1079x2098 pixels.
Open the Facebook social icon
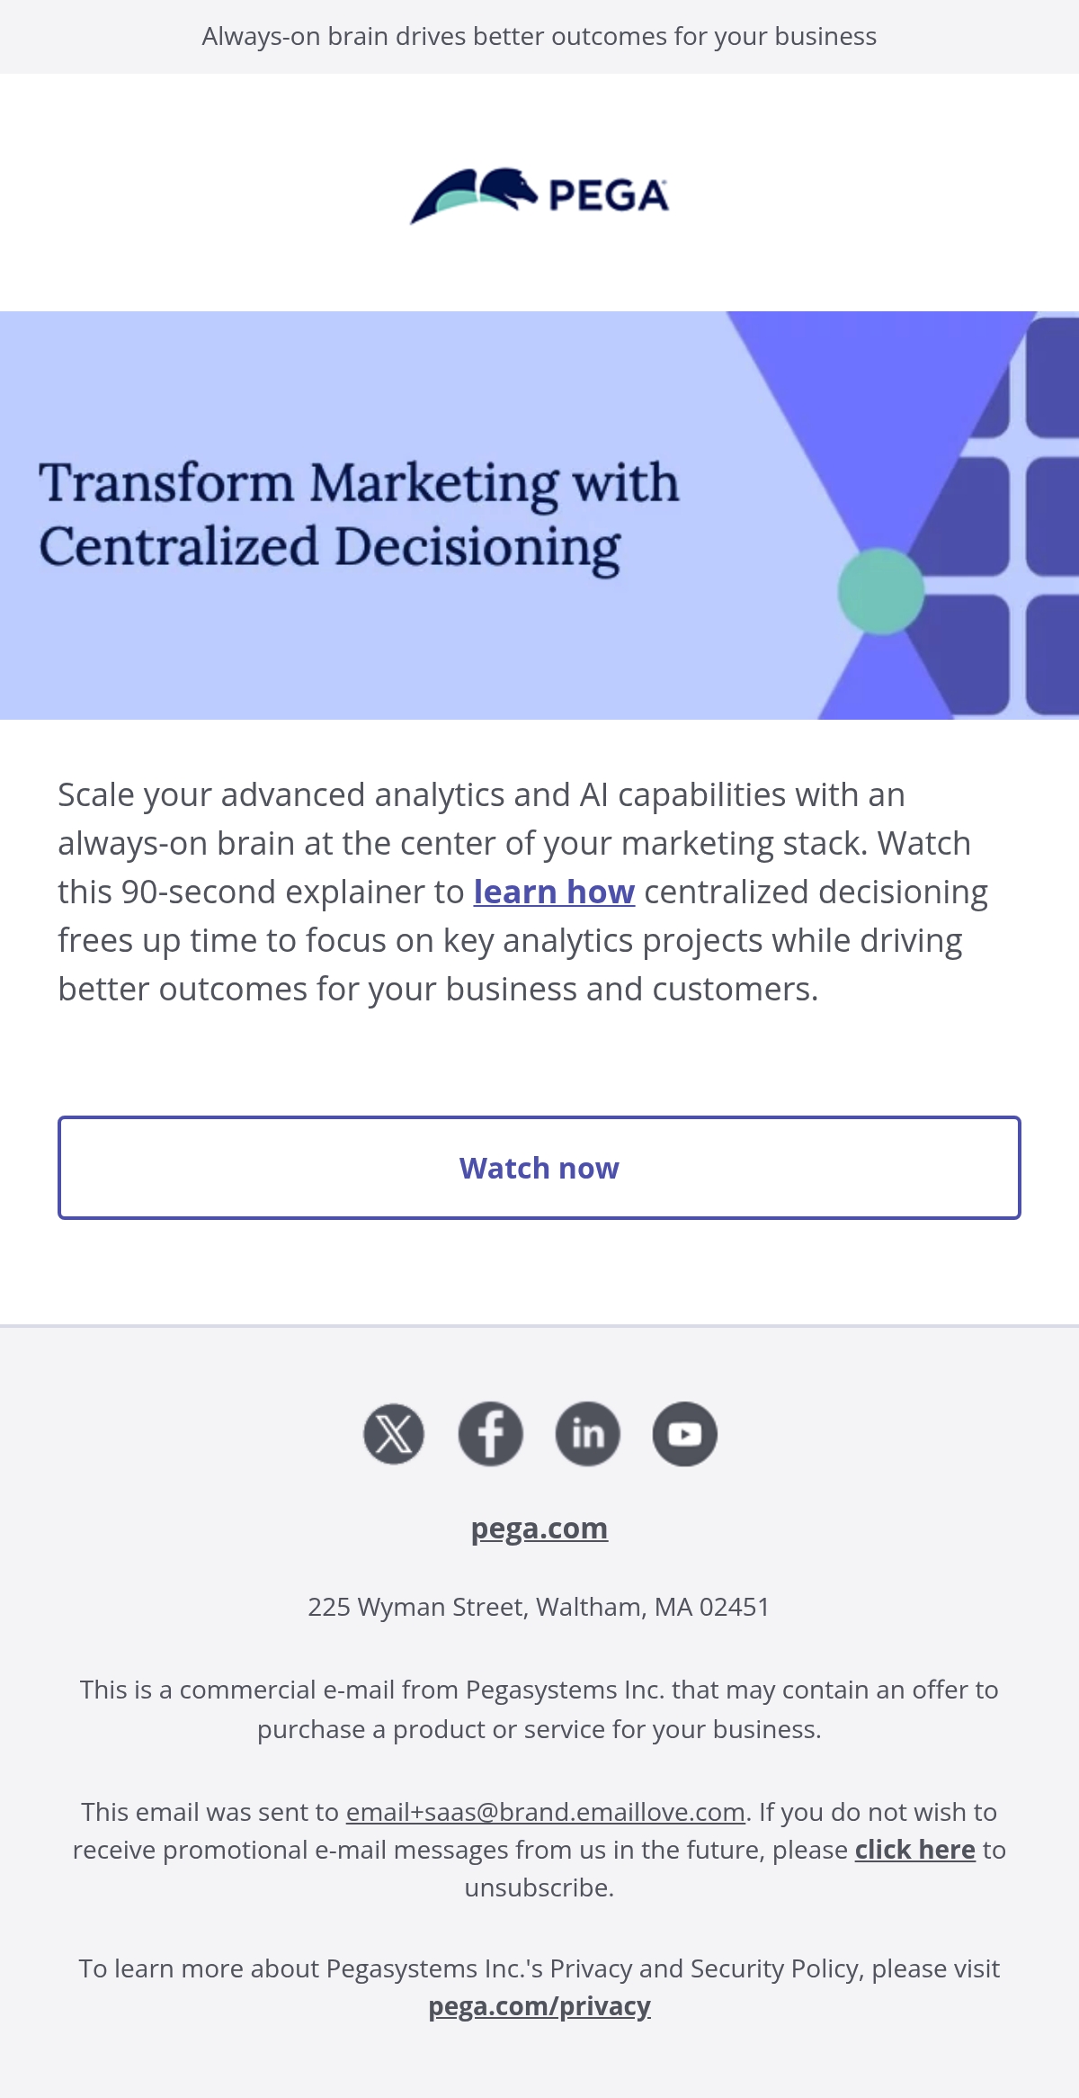[491, 1433]
